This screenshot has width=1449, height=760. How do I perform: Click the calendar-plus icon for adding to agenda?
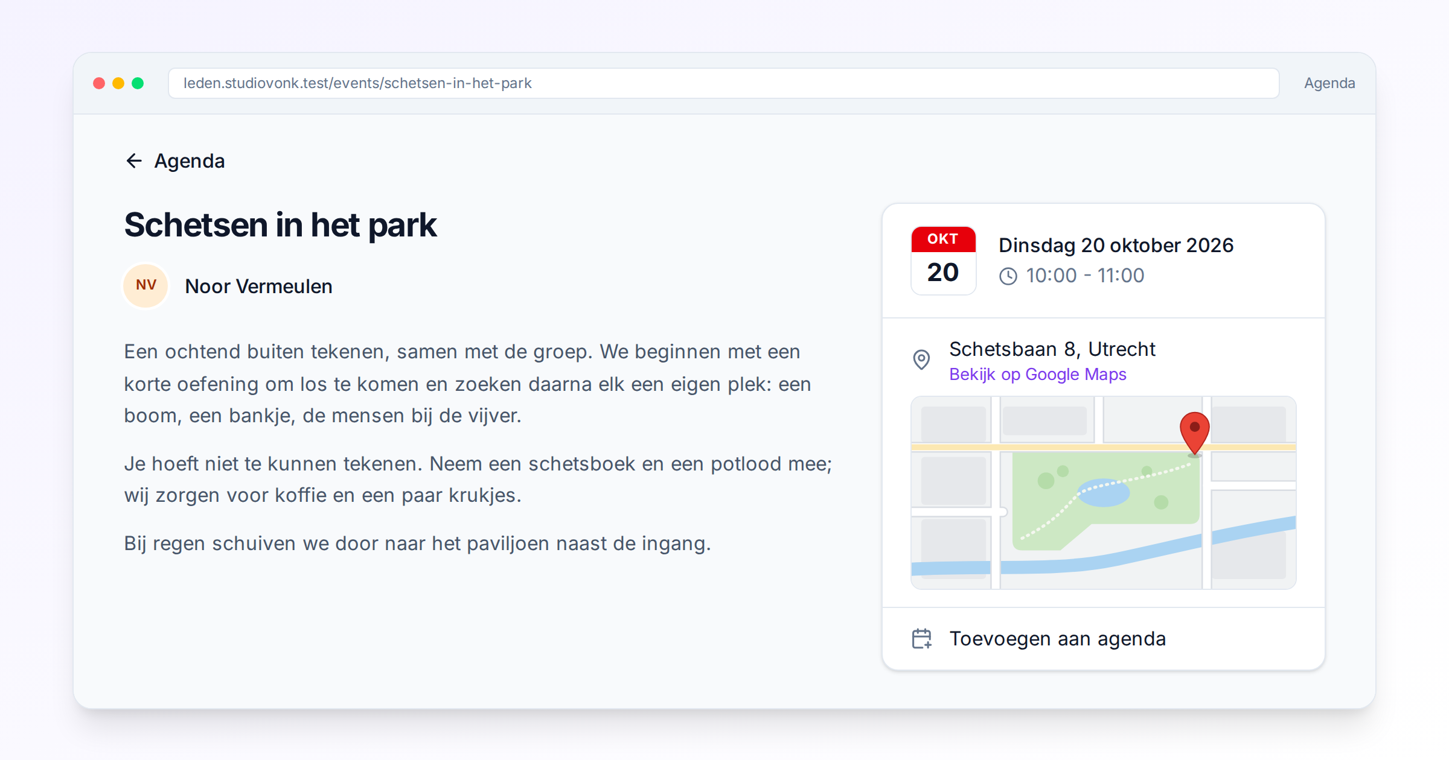click(x=922, y=639)
